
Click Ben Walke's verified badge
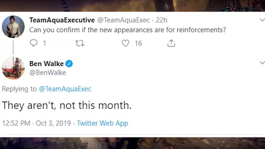tap(69, 64)
